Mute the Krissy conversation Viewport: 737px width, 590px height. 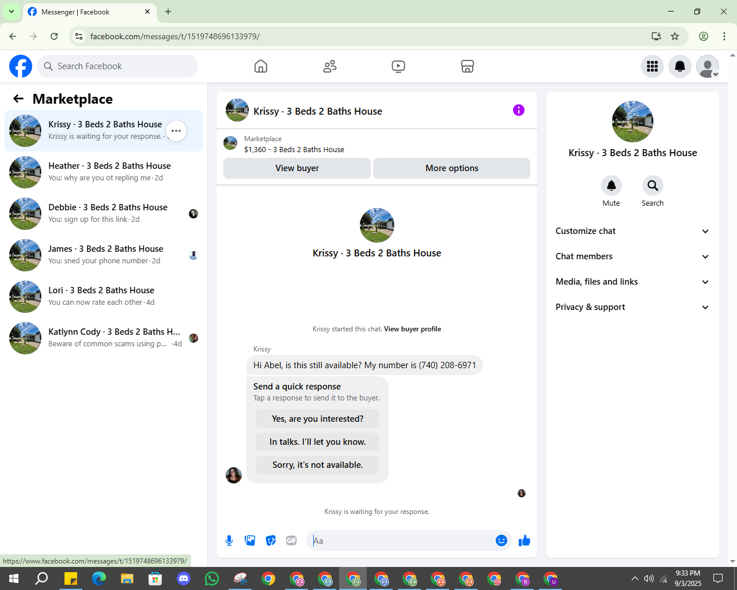pos(611,186)
